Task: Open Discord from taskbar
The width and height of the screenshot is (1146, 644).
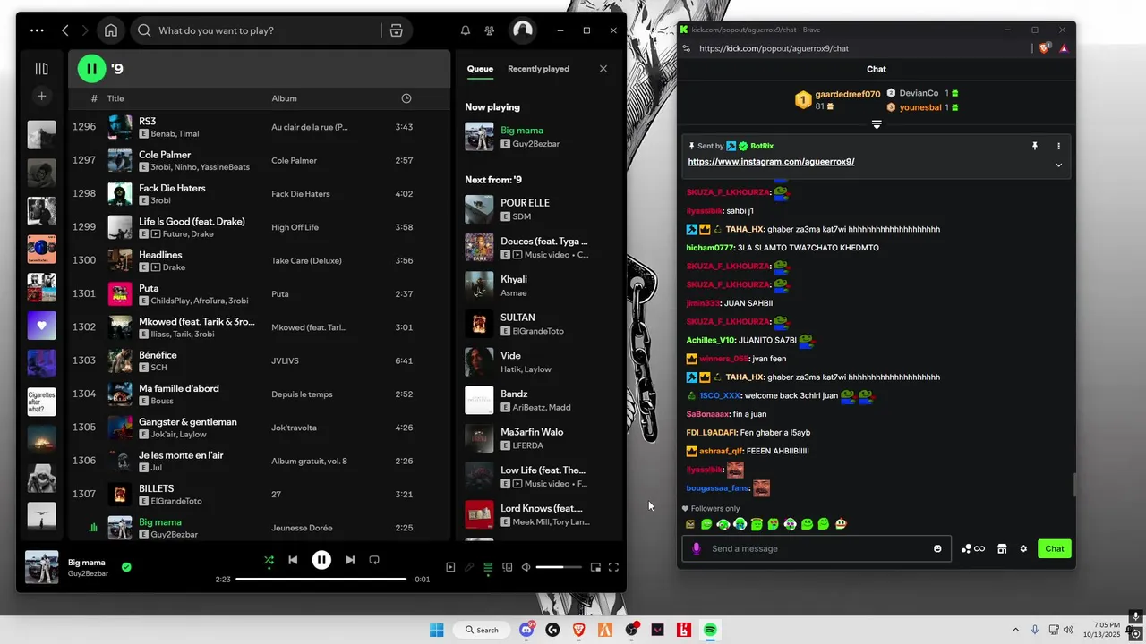Action: coord(526,630)
